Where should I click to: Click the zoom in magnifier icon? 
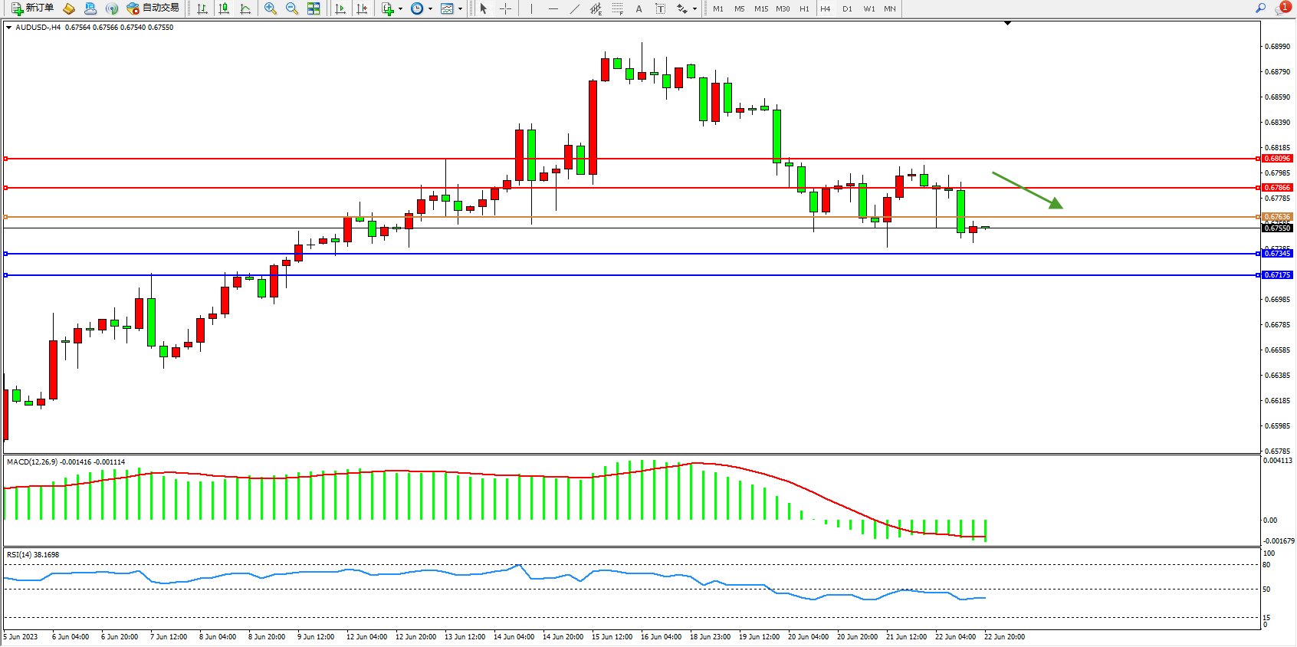click(x=270, y=8)
